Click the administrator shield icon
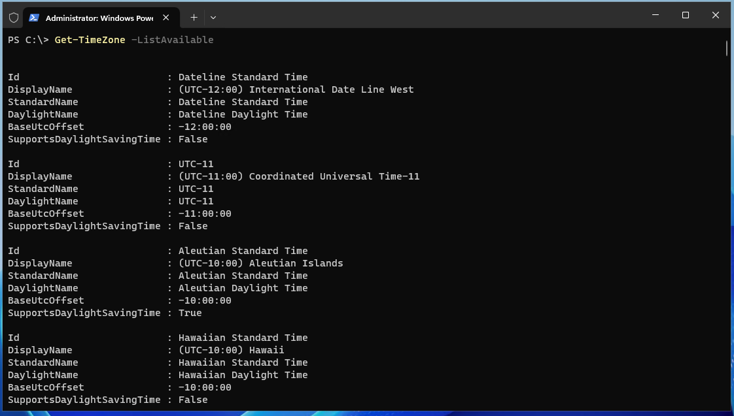Image resolution: width=734 pixels, height=416 pixels. point(14,18)
